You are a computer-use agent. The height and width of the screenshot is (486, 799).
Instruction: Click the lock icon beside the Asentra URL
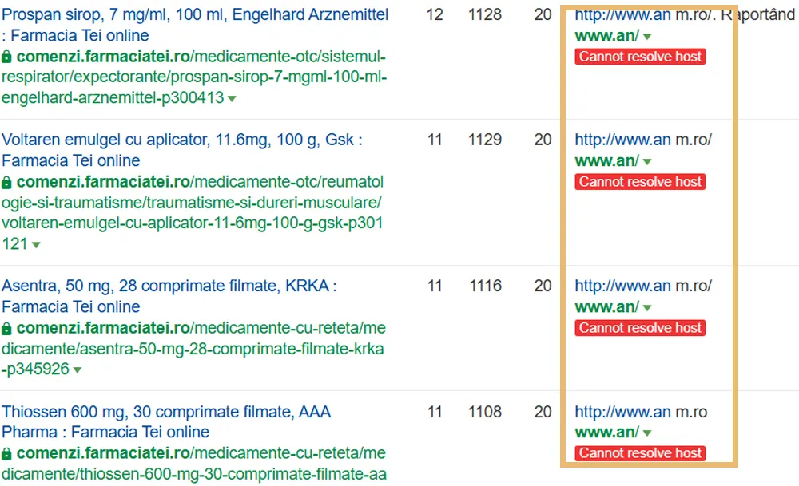7,328
